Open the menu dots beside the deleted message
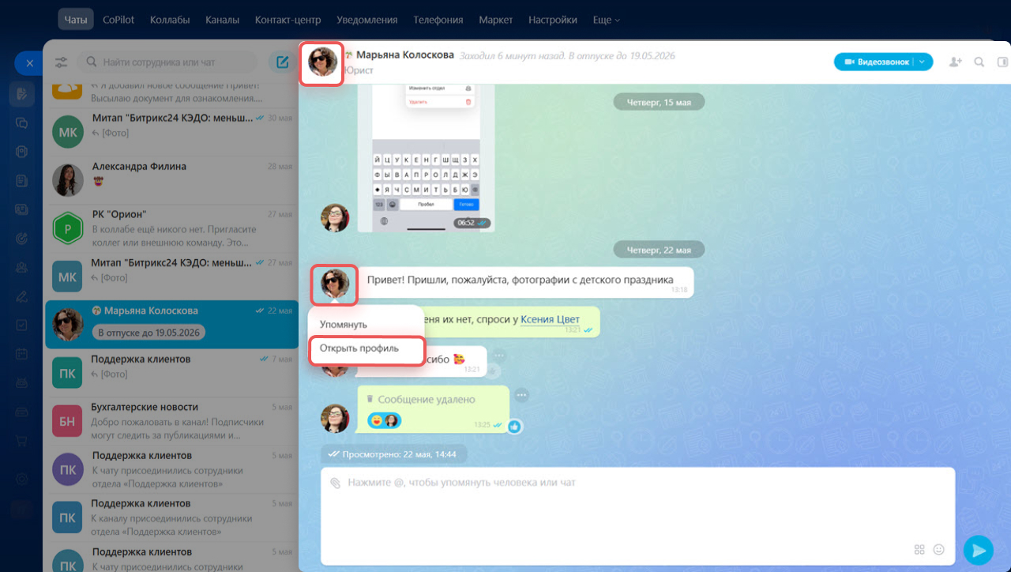 pos(521,395)
